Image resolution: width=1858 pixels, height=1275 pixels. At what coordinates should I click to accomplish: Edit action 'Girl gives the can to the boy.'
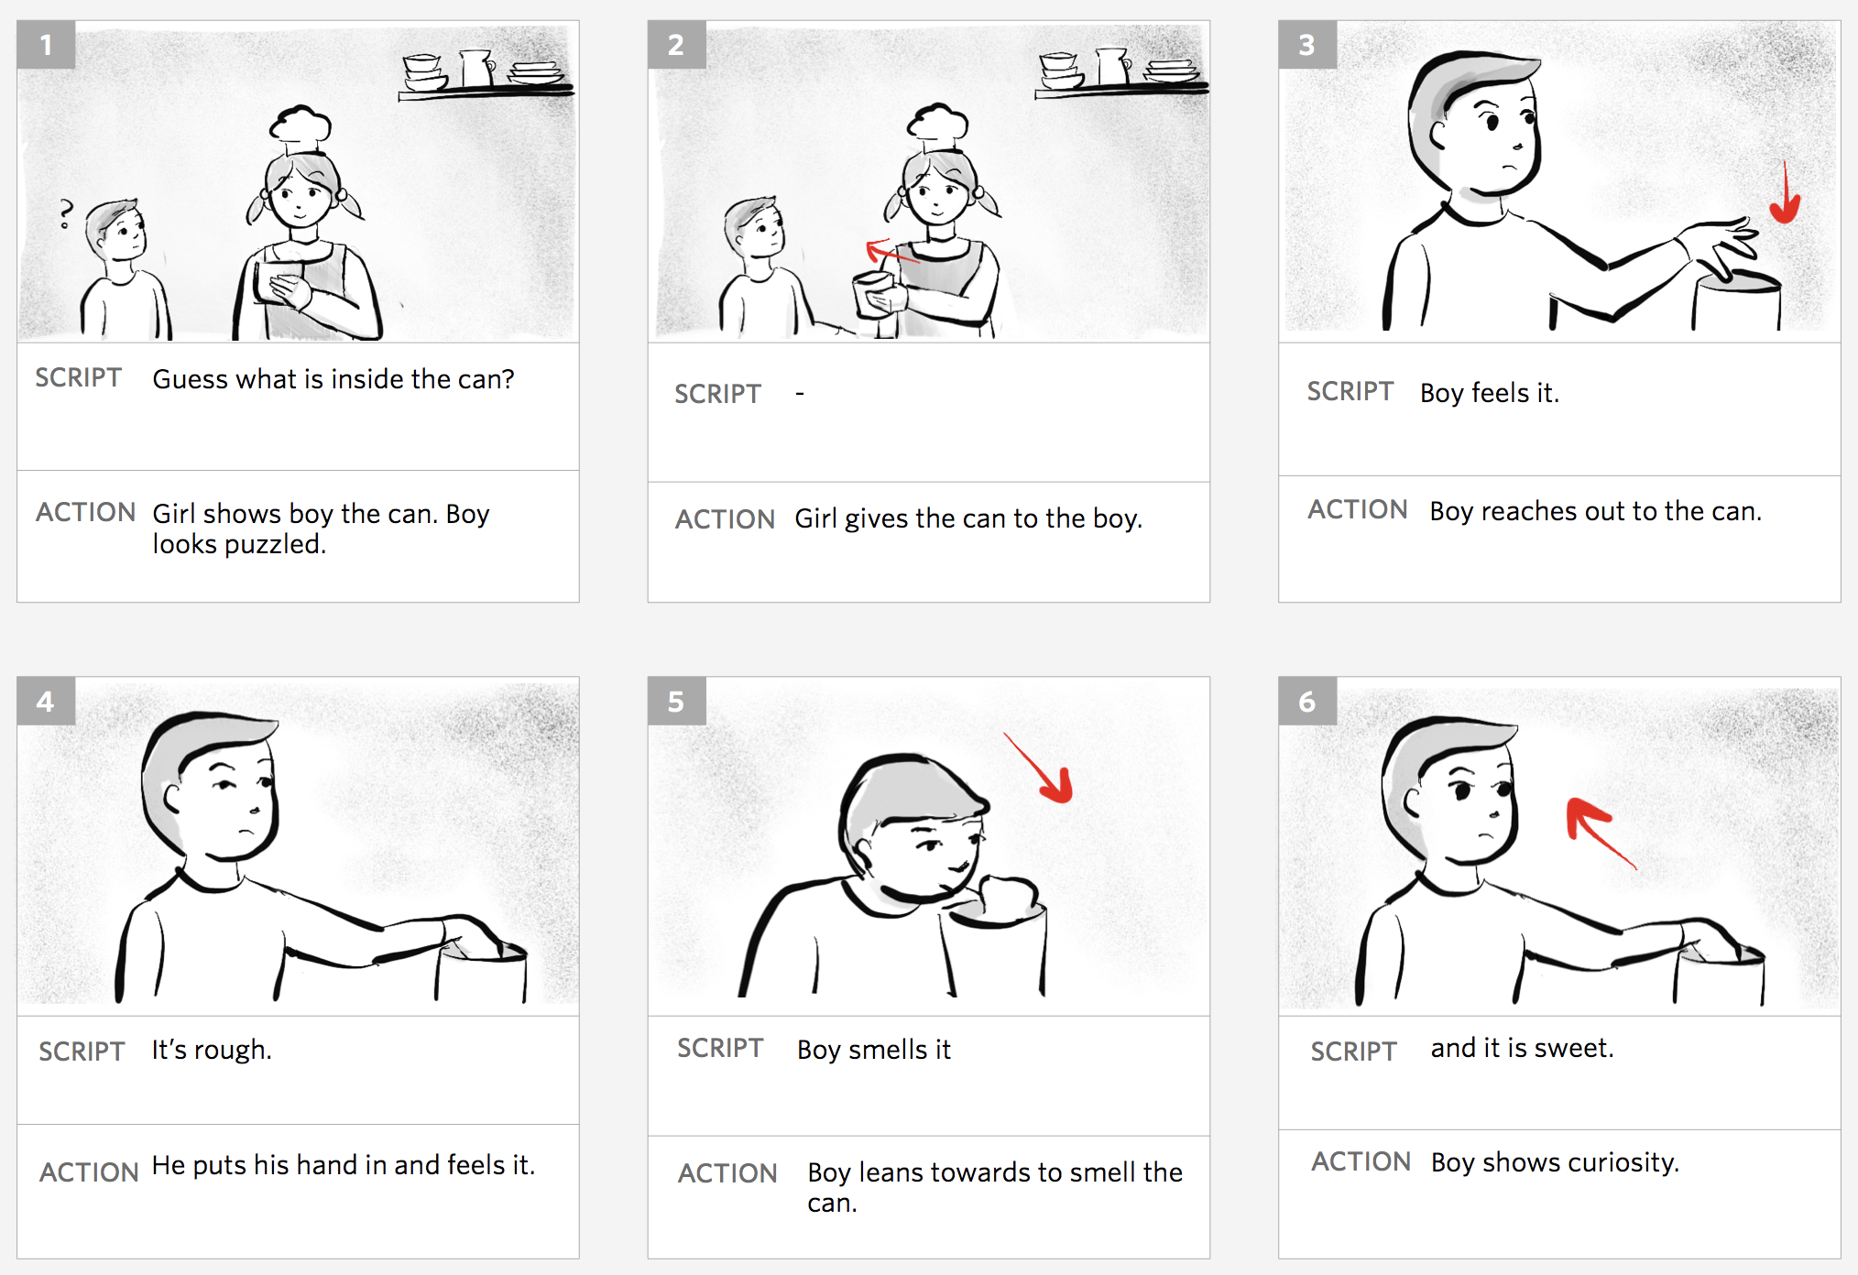point(968,519)
